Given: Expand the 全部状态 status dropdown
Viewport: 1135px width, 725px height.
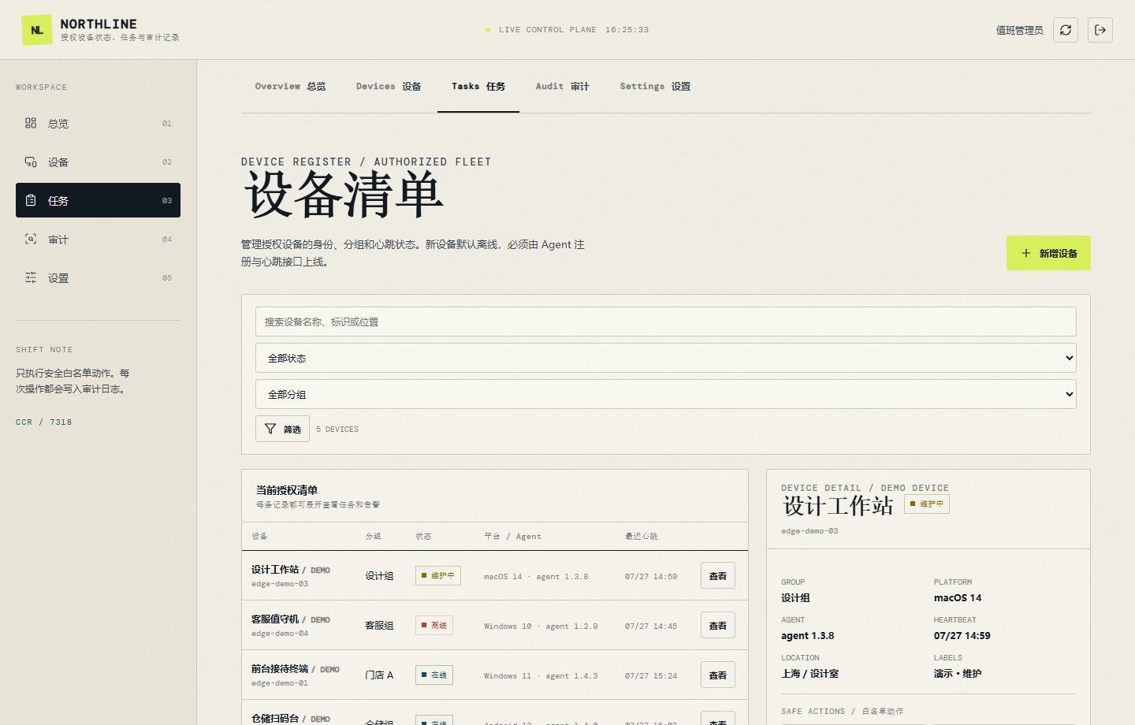Looking at the screenshot, I should [666, 358].
